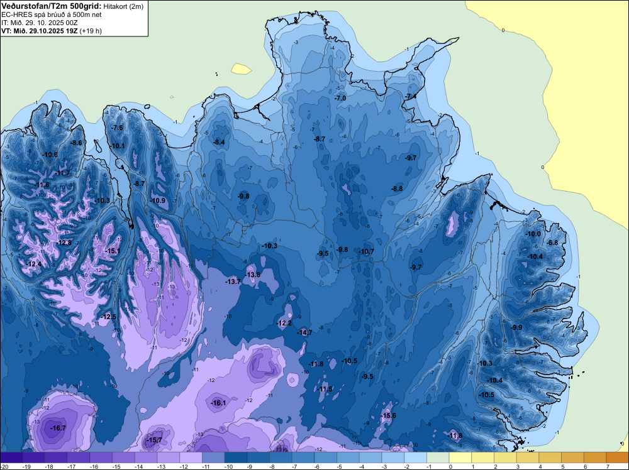Select the legend swatch between -5 and -4
The image size is (629, 470).
pyautogui.click(x=348, y=457)
